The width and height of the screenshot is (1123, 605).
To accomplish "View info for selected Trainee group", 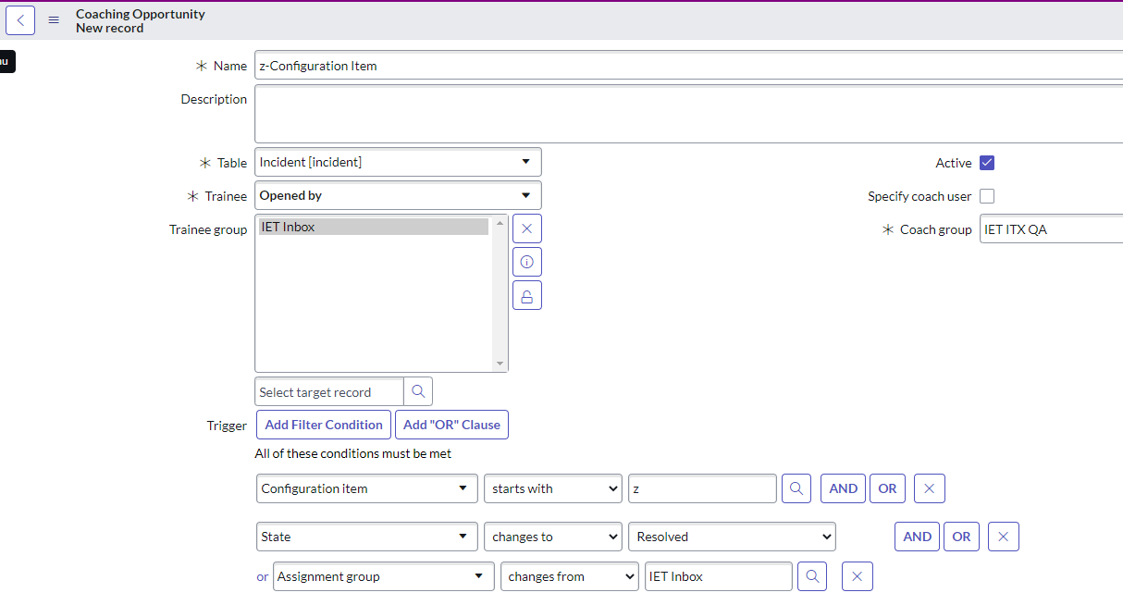I will click(526, 262).
